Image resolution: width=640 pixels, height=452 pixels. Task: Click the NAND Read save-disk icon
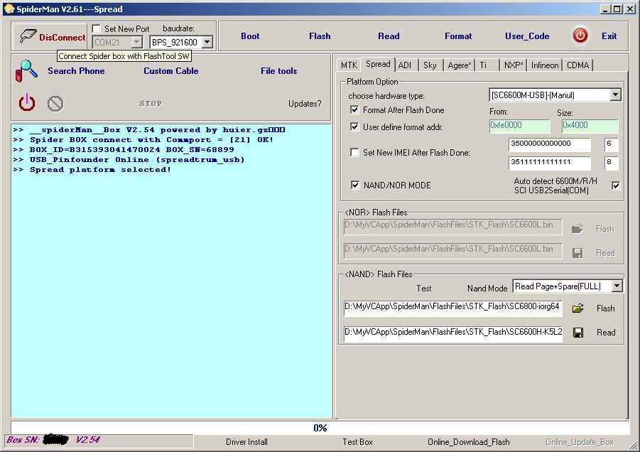578,333
